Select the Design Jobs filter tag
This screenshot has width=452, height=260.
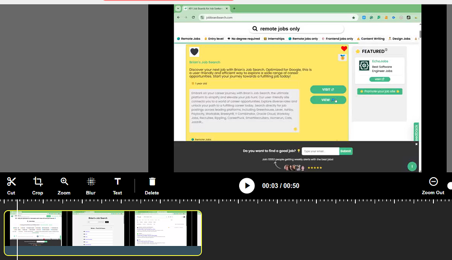tap(399, 38)
